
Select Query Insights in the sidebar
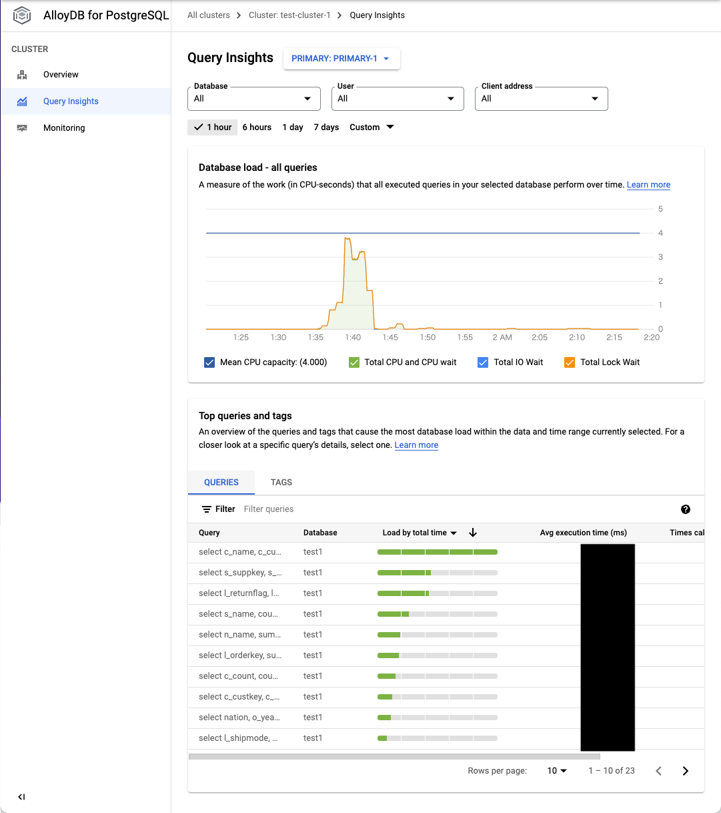point(85,101)
